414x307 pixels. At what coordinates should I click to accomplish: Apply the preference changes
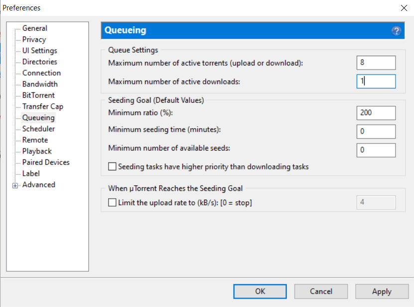(x=382, y=292)
